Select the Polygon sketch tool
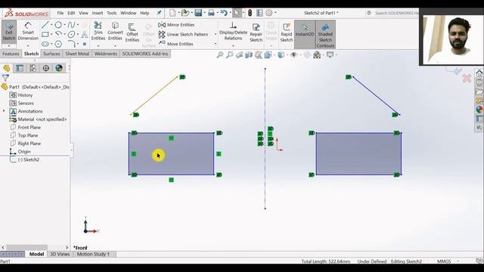 (58, 44)
